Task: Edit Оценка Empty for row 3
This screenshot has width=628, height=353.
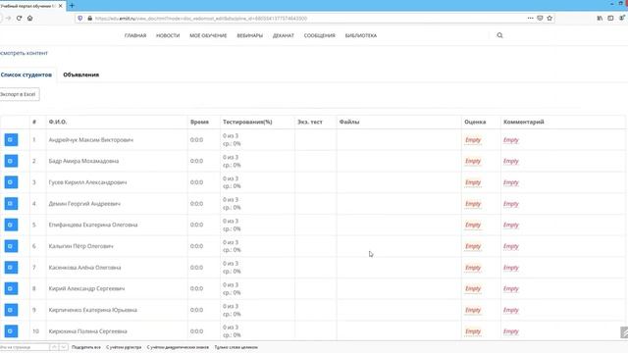Action: pos(473,182)
